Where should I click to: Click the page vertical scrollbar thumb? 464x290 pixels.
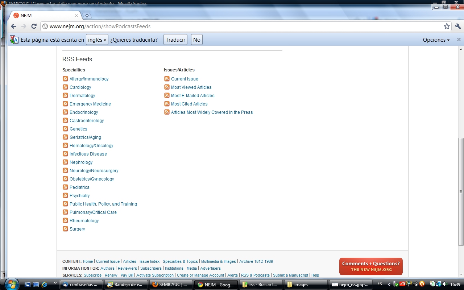[x=461, y=192]
